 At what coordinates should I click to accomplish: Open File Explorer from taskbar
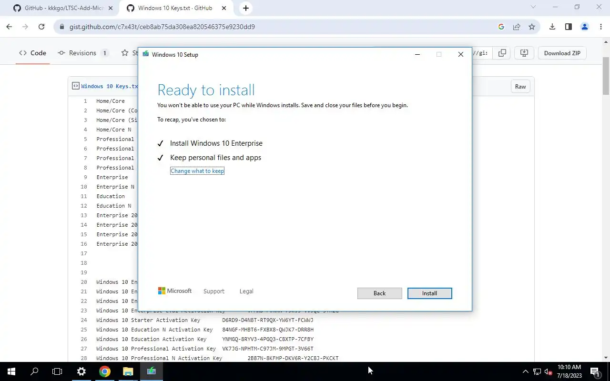128,371
